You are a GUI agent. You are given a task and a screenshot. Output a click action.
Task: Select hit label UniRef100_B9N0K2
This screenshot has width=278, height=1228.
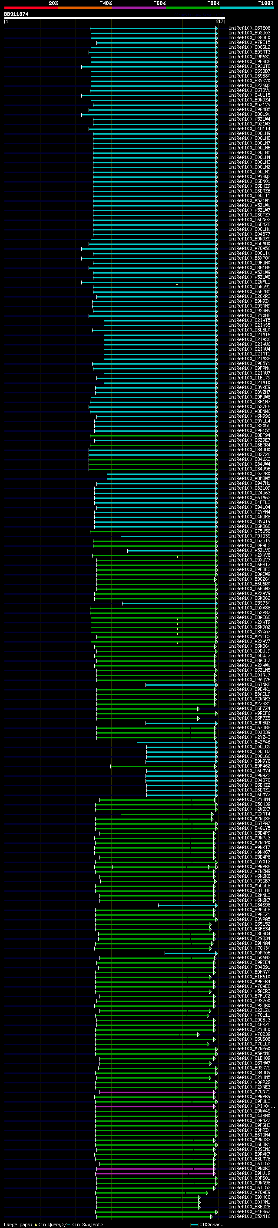coord(249,1168)
